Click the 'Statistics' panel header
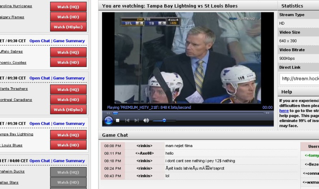319x189 pixels. coord(292,6)
